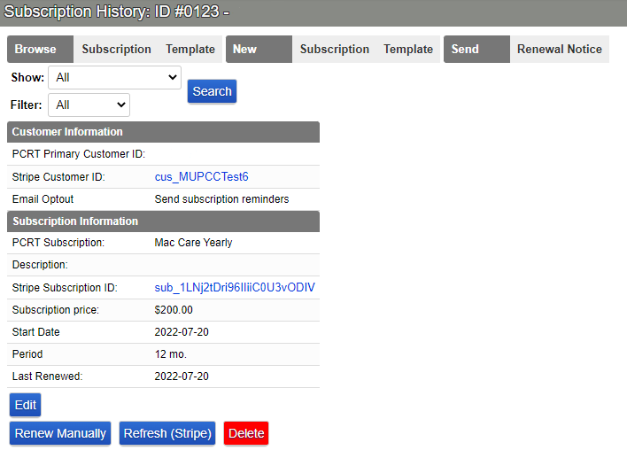Expand the Show dropdown
627x458 pixels.
pos(114,78)
